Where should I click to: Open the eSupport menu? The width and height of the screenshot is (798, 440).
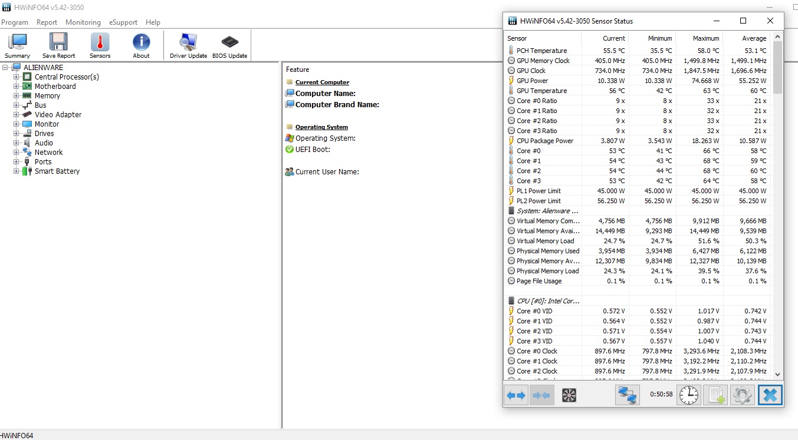[x=123, y=22]
